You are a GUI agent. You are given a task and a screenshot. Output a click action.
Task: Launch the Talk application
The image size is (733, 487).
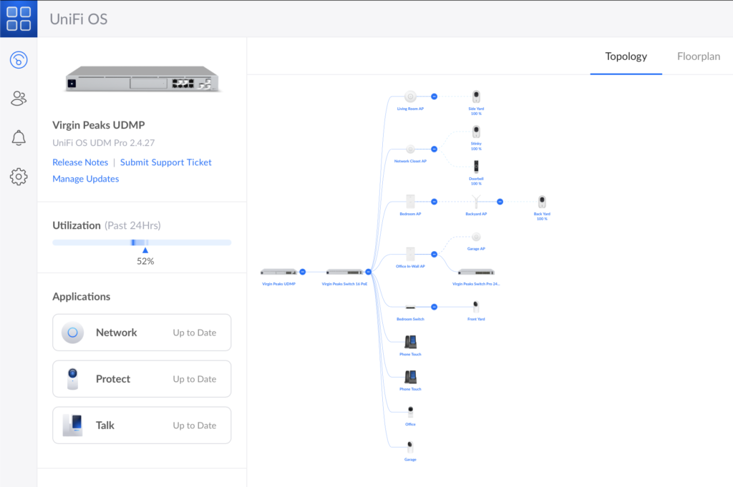[x=142, y=425]
